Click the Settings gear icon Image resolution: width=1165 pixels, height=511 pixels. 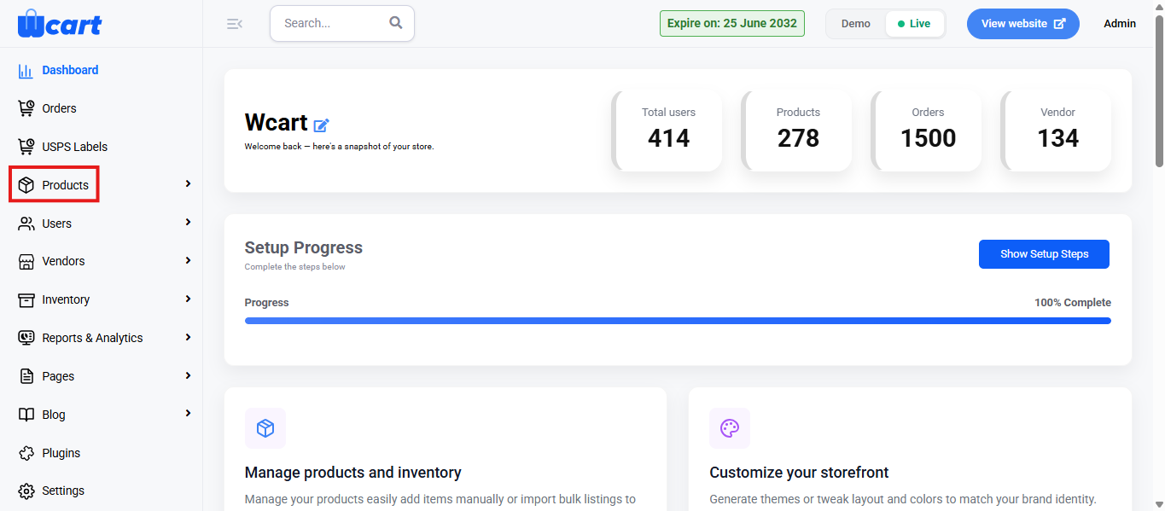[26, 491]
